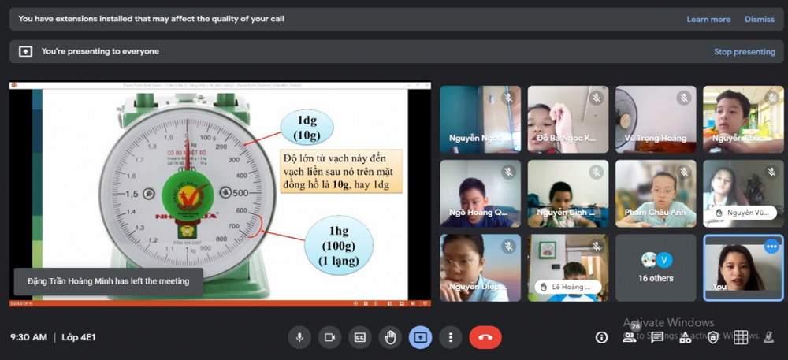Open the activities panel
Viewport: 788px width, 360px height.
[x=685, y=337]
